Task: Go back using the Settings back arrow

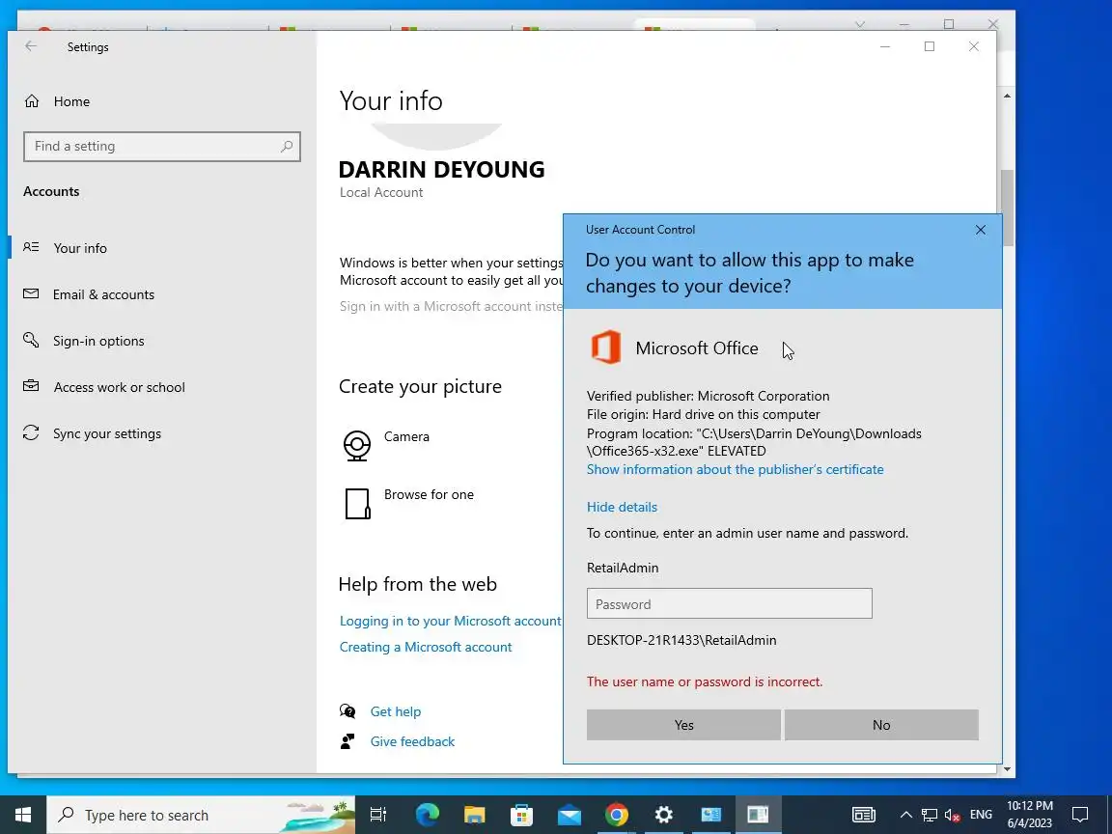Action: (x=31, y=46)
